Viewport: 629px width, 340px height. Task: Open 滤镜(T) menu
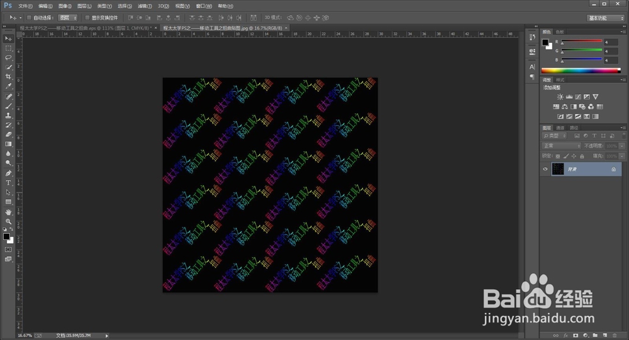coord(145,6)
